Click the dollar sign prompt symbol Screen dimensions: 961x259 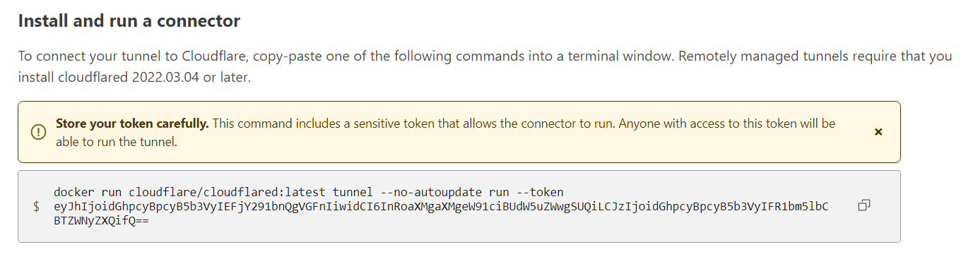tap(36, 207)
